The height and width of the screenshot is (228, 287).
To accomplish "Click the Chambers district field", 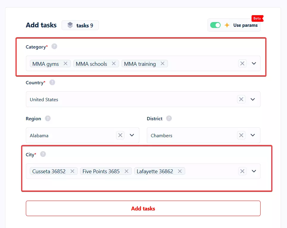I will coord(204,135).
